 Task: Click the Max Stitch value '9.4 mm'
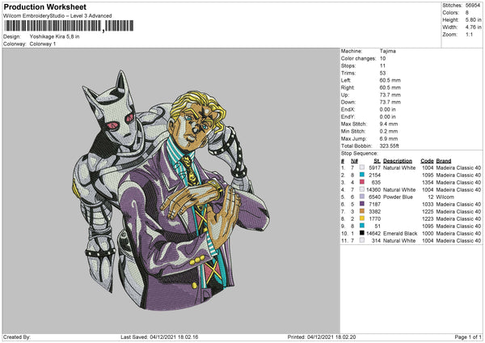[389, 124]
